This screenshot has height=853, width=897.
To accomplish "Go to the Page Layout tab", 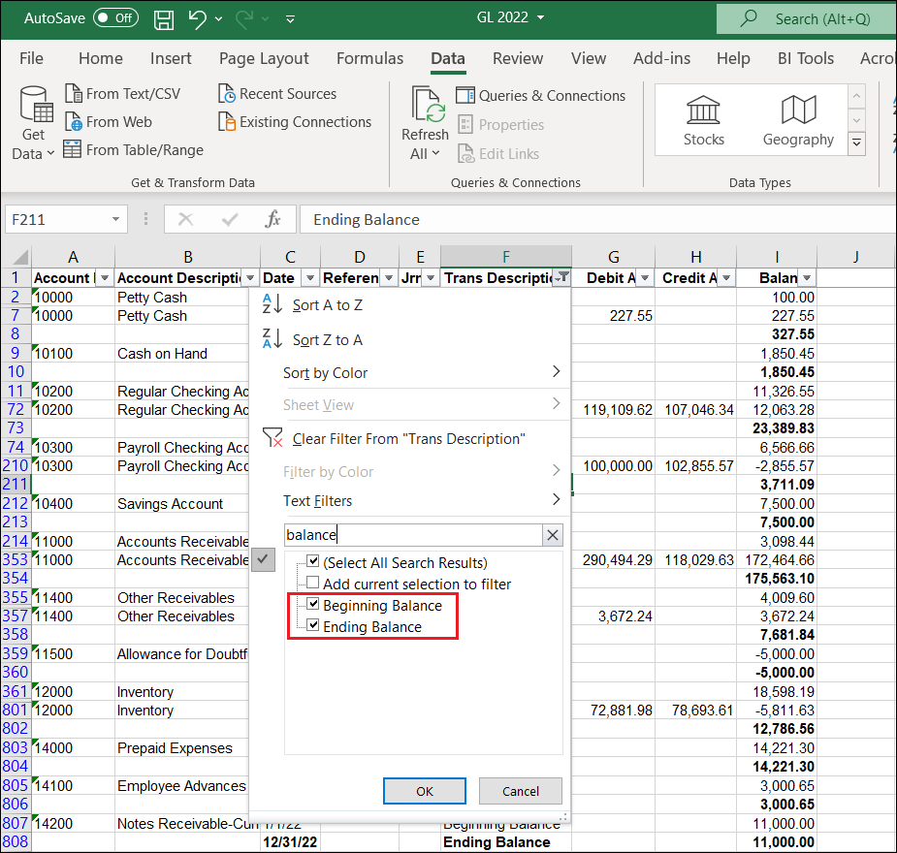I will 264,58.
